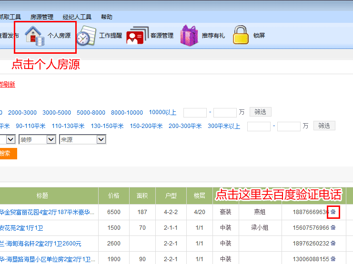This screenshot has width=353, height=264.
Task: Click Baidu paw icon beside 18976260232
Action: tap(333, 244)
